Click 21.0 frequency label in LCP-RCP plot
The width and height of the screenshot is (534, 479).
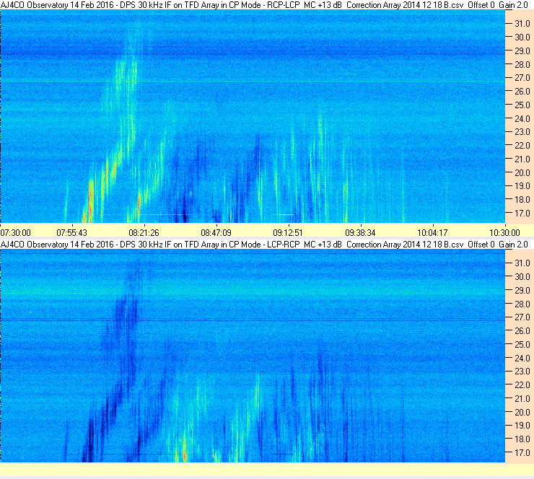(522, 399)
